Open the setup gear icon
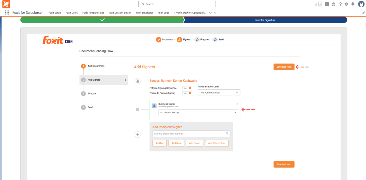 pos(347,4)
